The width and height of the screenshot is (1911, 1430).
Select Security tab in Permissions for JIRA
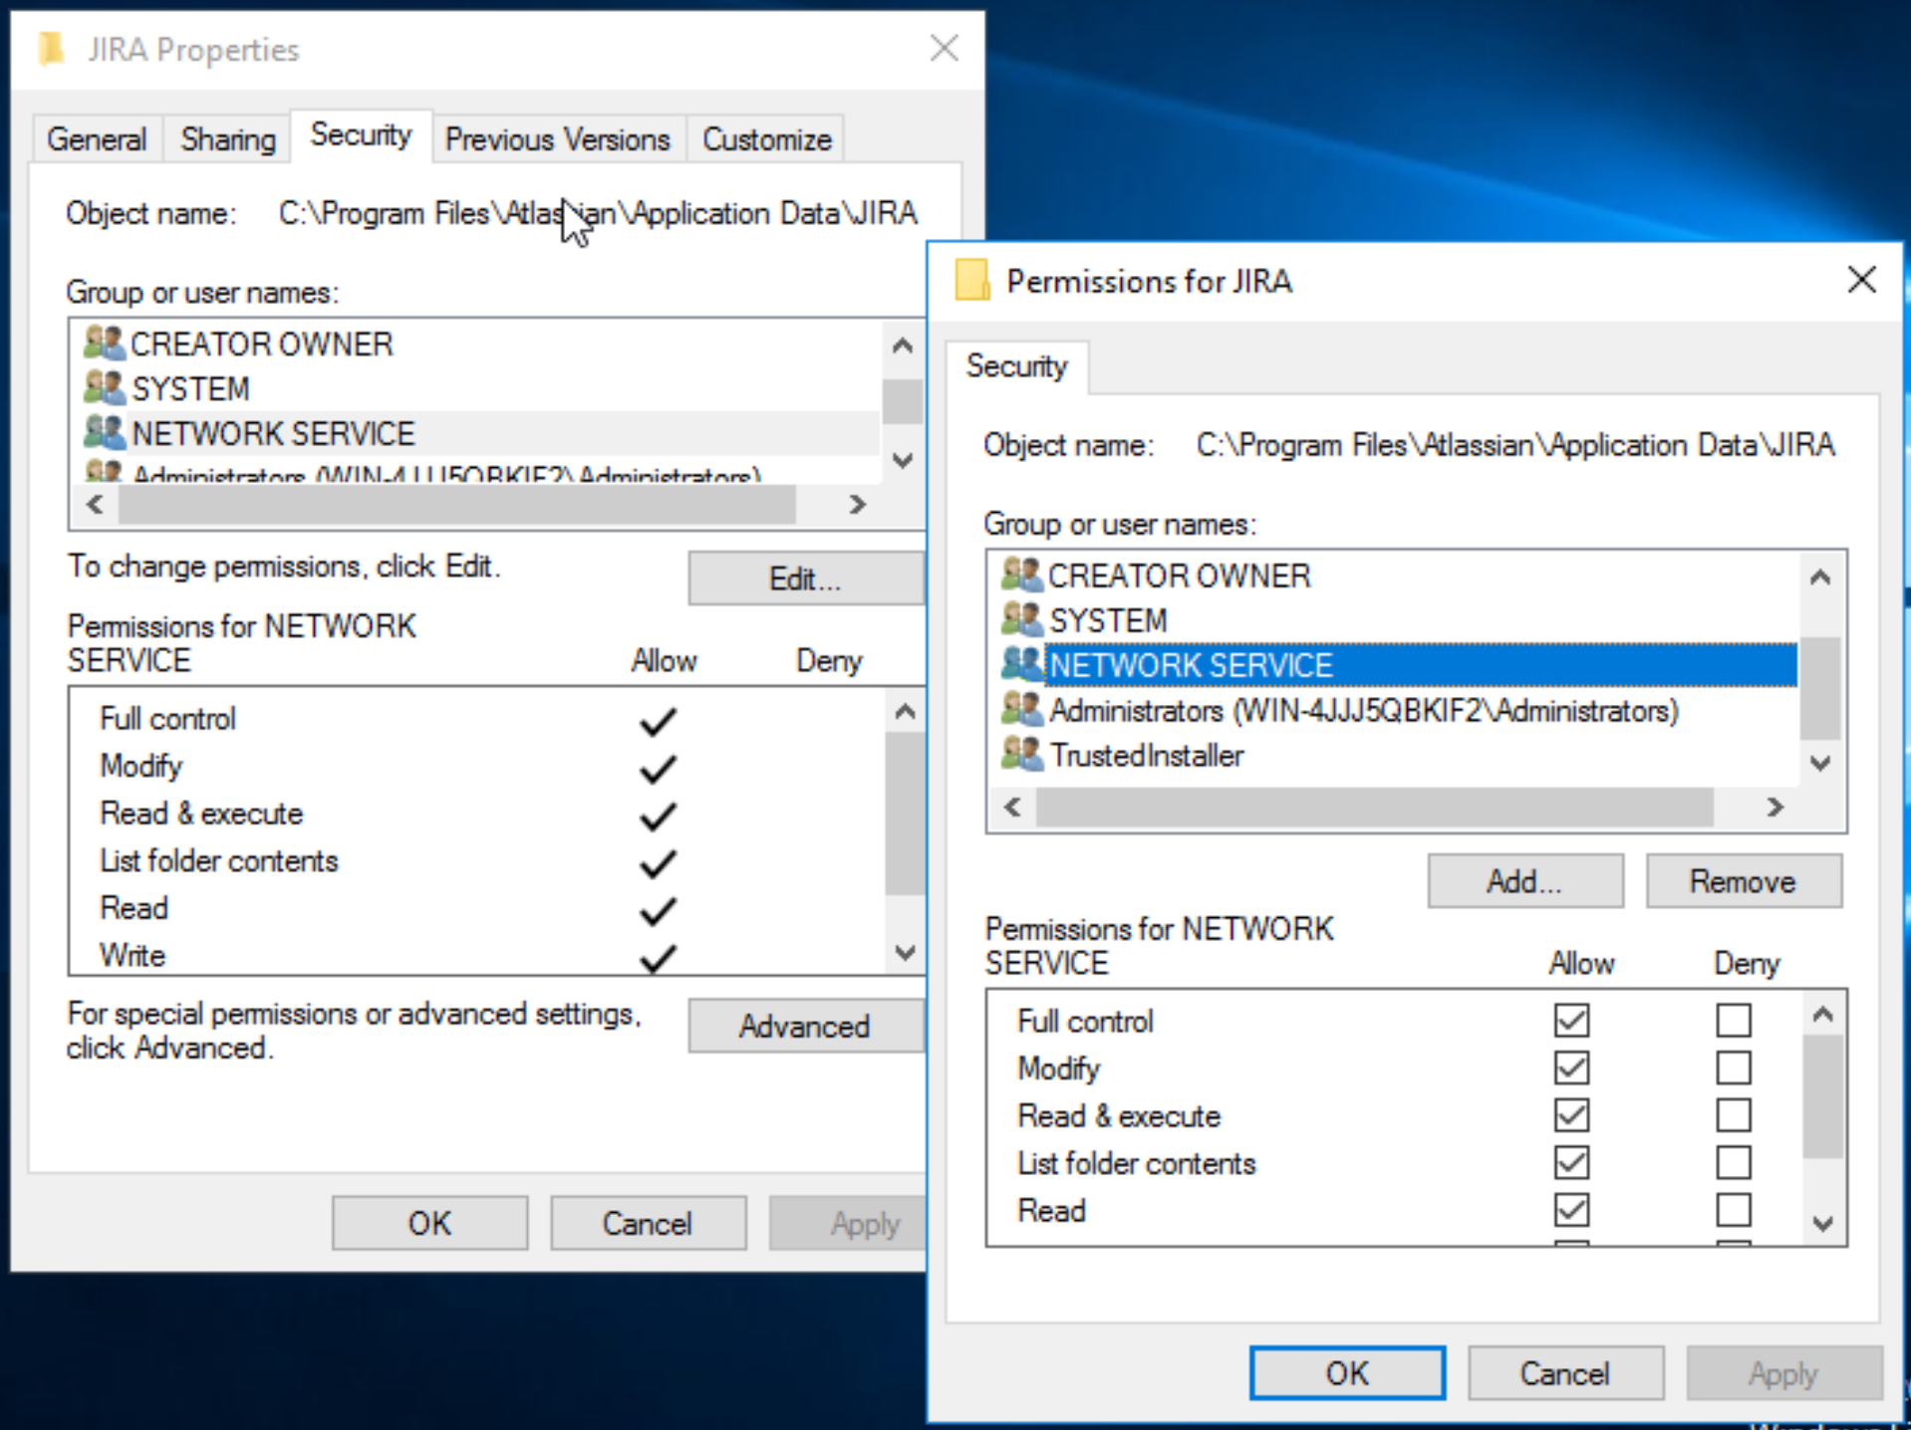coord(1016,366)
